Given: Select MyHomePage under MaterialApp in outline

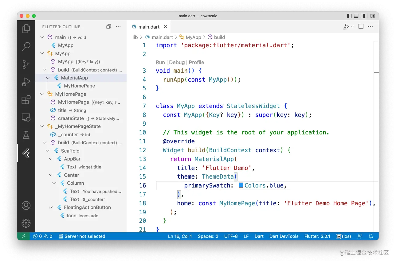Looking at the screenshot, I should pos(79,86).
